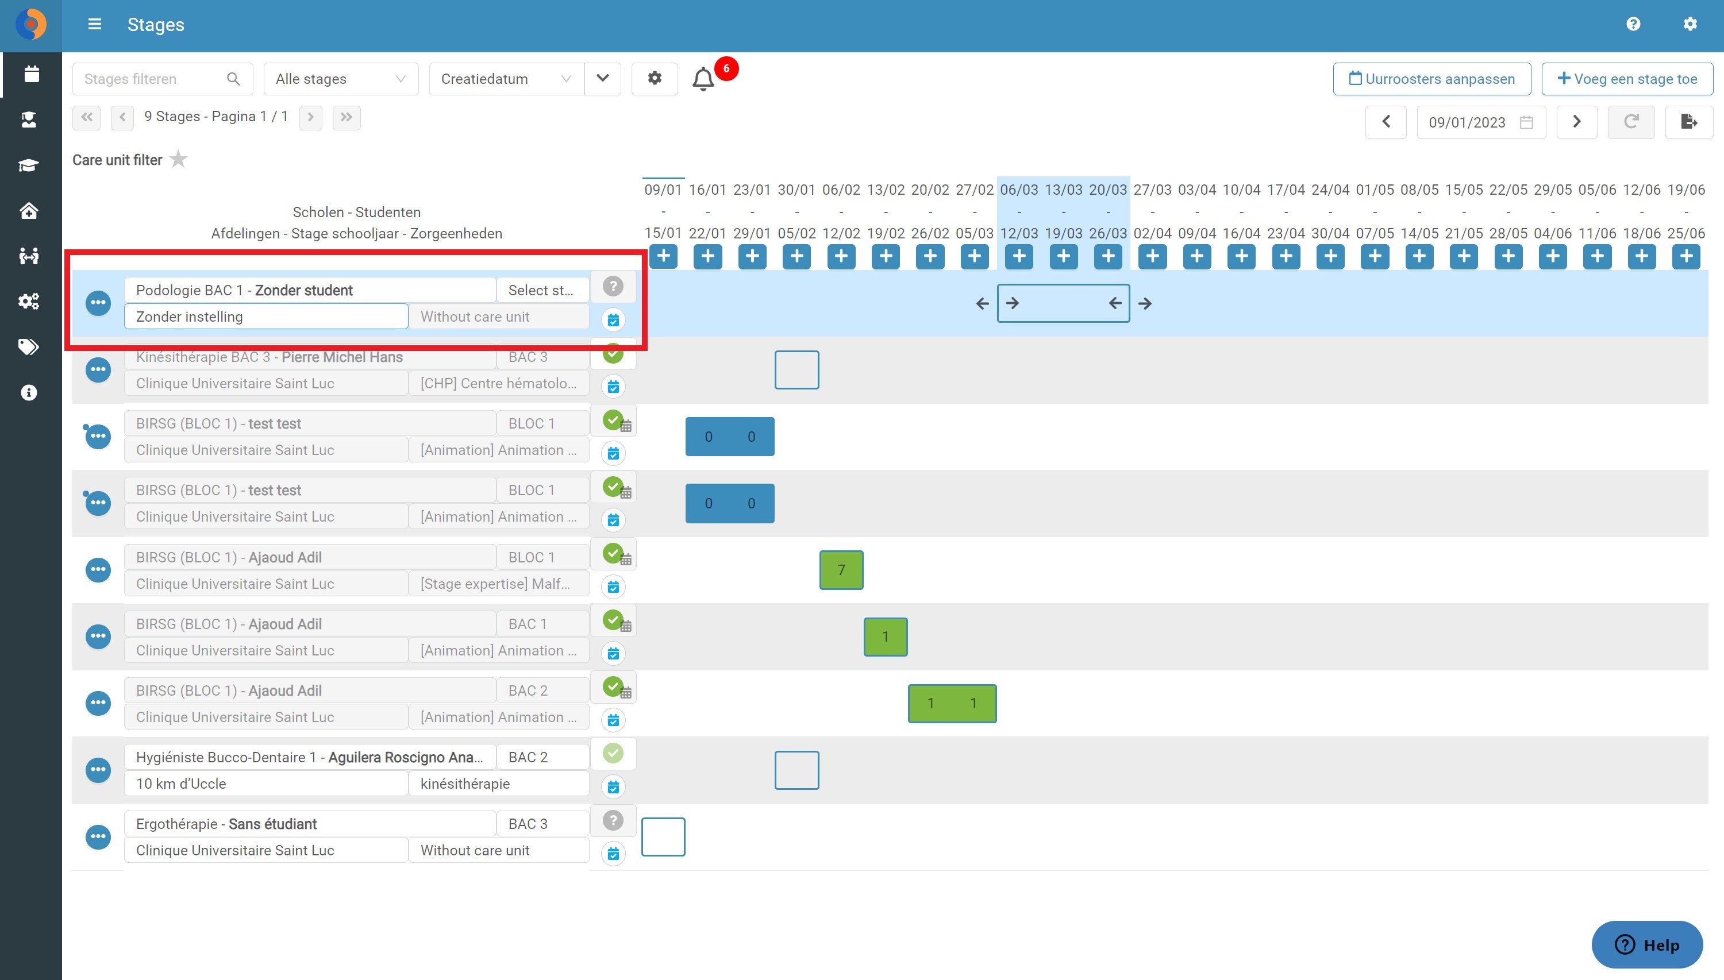Open the three-dots menu for Podologie BAC 1
The width and height of the screenshot is (1724, 980).
(x=98, y=303)
